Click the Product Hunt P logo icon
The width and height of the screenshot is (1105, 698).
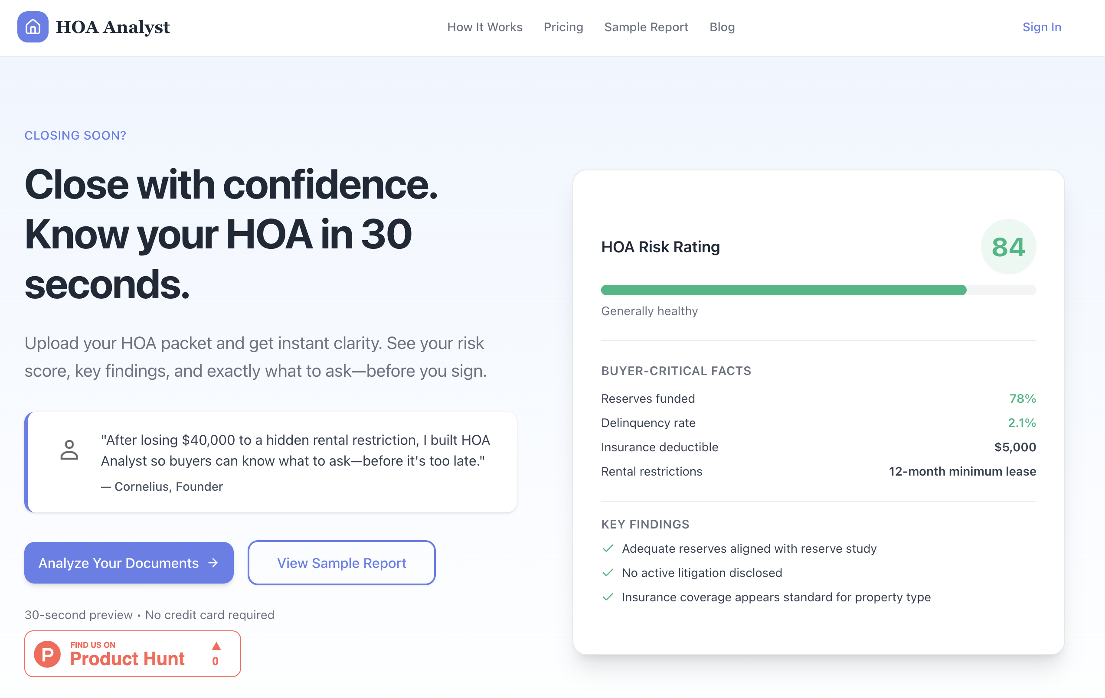[x=47, y=654]
